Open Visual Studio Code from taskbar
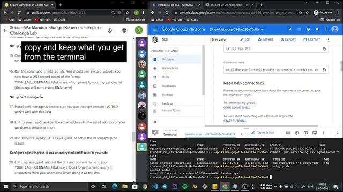This screenshot has width=343, height=192. point(155,186)
